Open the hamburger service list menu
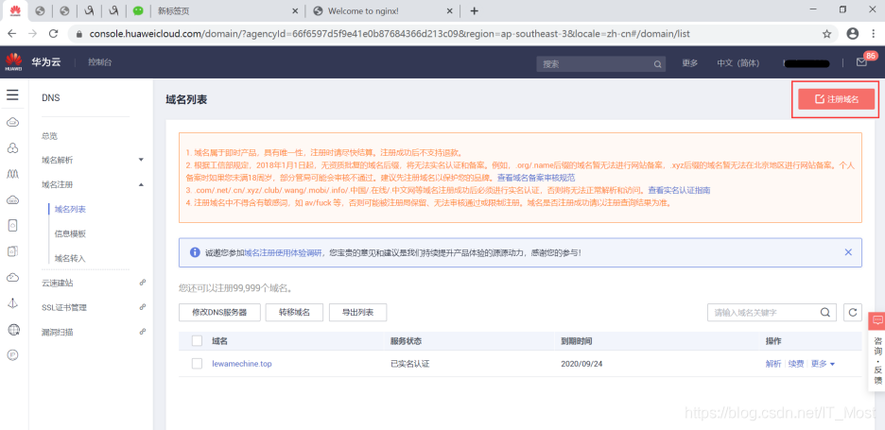This screenshot has height=430, width=885. (x=12, y=95)
